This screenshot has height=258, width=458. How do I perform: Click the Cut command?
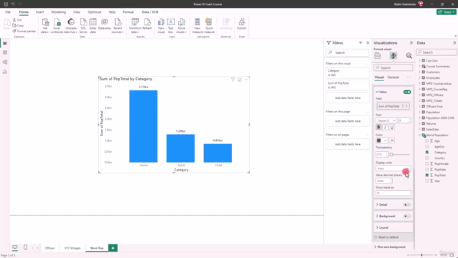click(17, 19)
